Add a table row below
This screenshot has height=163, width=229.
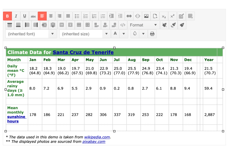[18, 25]
